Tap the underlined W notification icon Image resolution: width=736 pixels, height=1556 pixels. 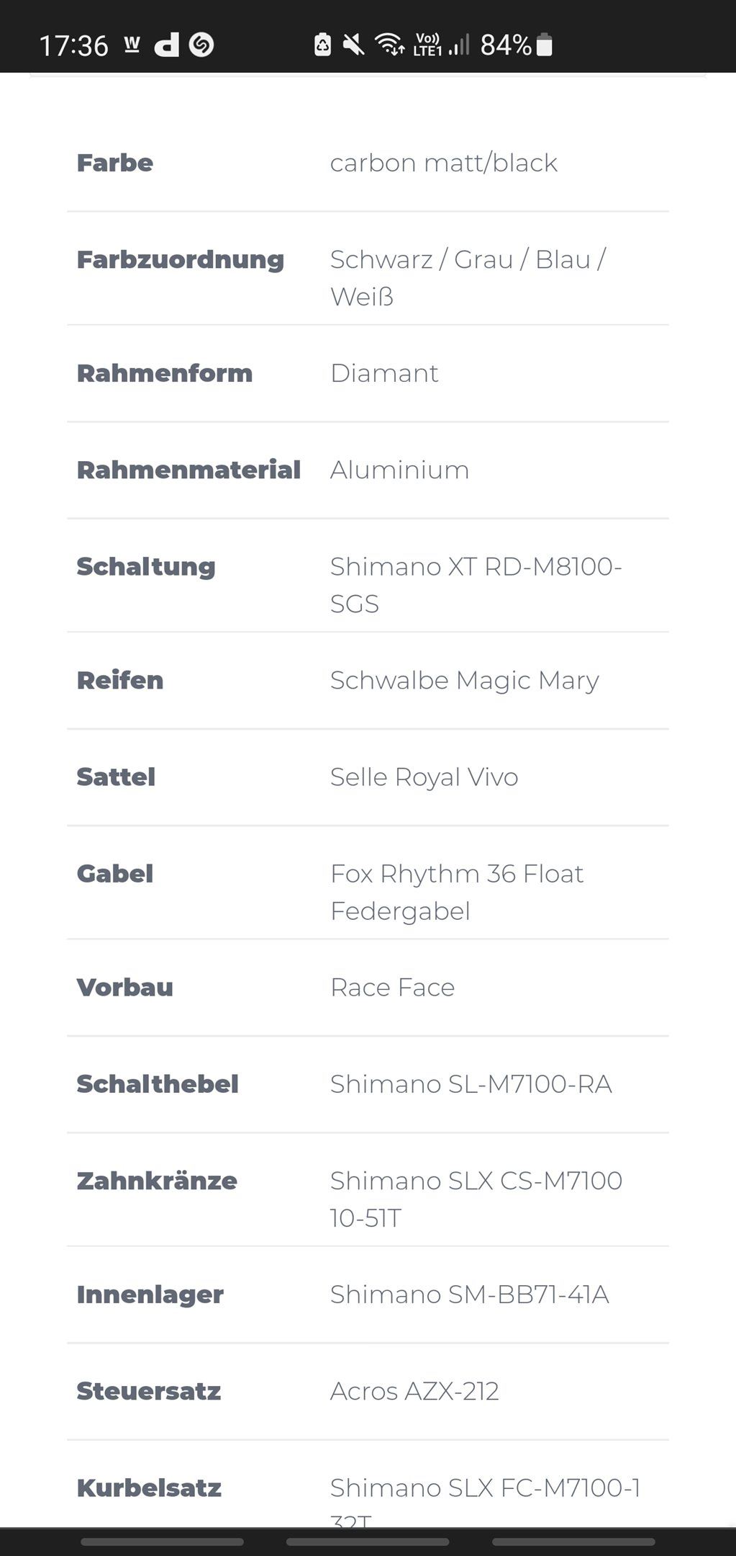pos(132,45)
